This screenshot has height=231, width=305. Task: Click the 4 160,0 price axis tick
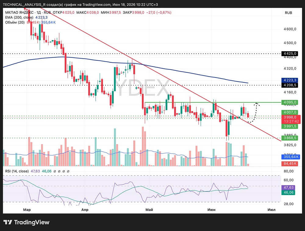coord(290,92)
